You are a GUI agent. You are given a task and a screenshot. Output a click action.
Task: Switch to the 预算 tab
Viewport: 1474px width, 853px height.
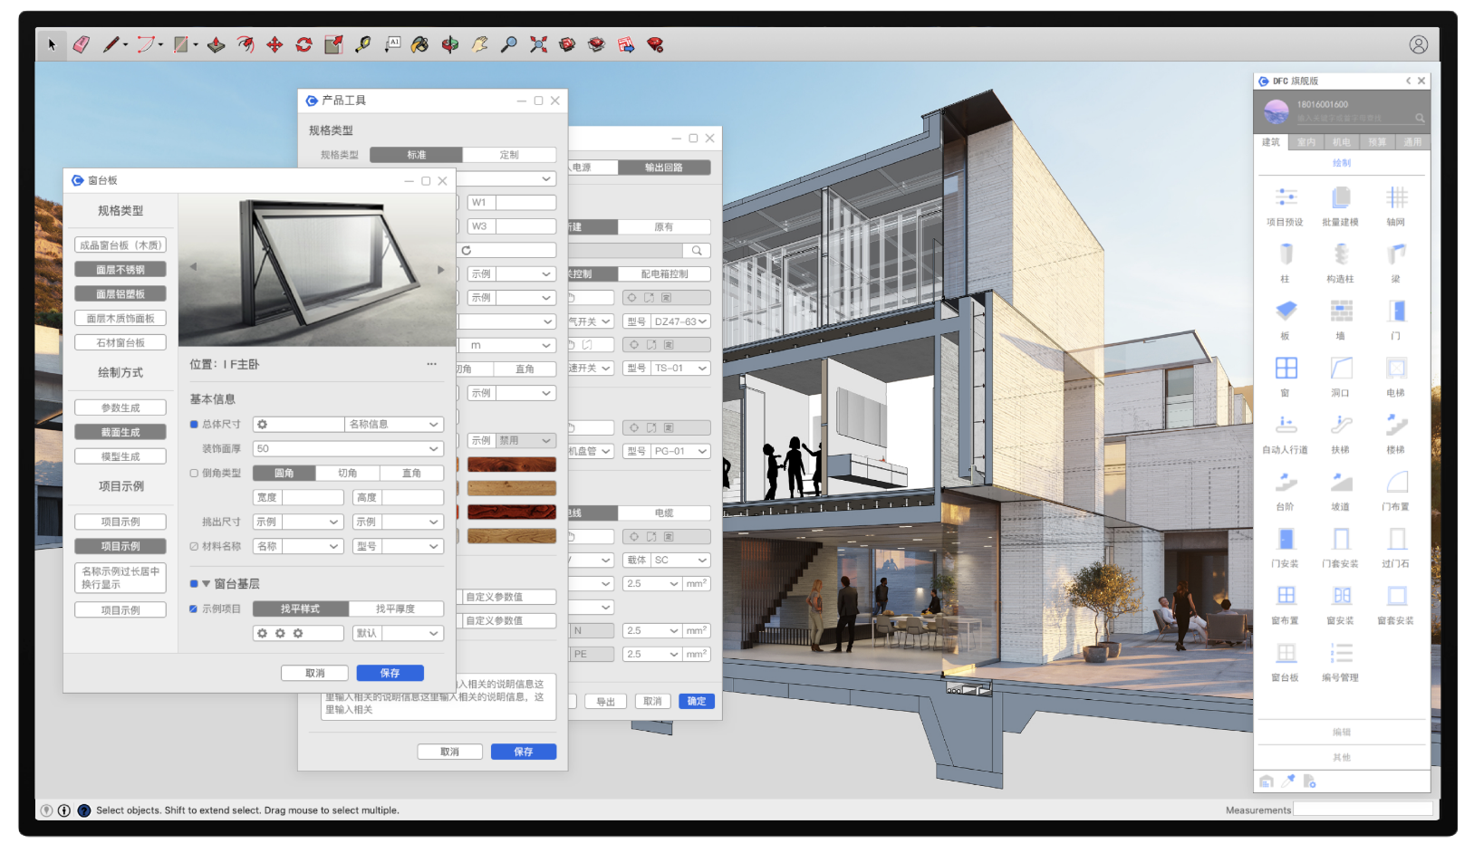click(1377, 142)
